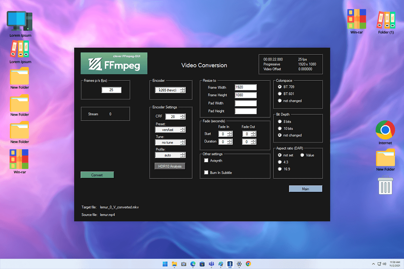Click the x265 (hevc) Encoder selector
Viewport: 404px width, 269px height.
coord(167,90)
